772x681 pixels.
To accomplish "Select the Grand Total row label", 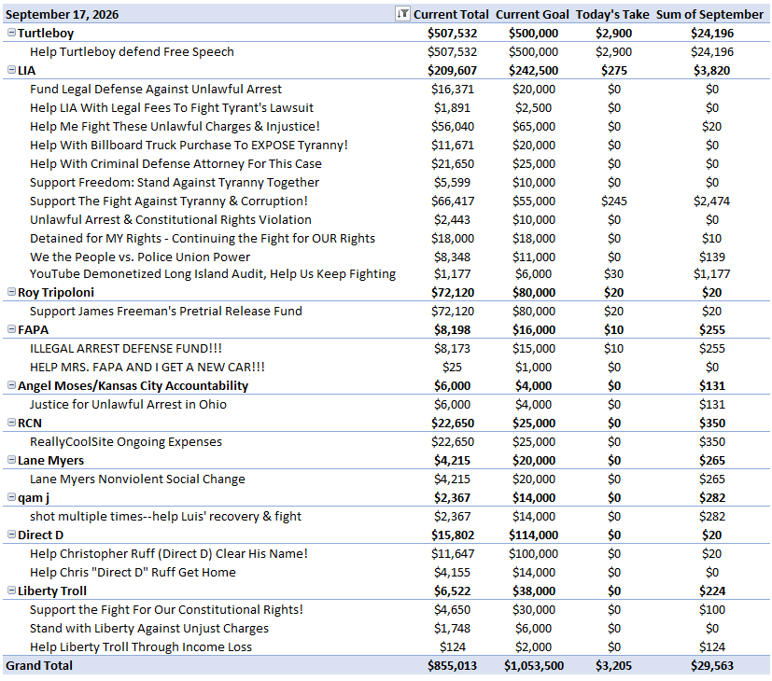I will [39, 666].
